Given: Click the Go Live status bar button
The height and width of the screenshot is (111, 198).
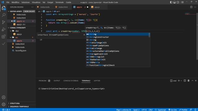Looking at the screenshot, I should pyautogui.click(x=173, y=110).
